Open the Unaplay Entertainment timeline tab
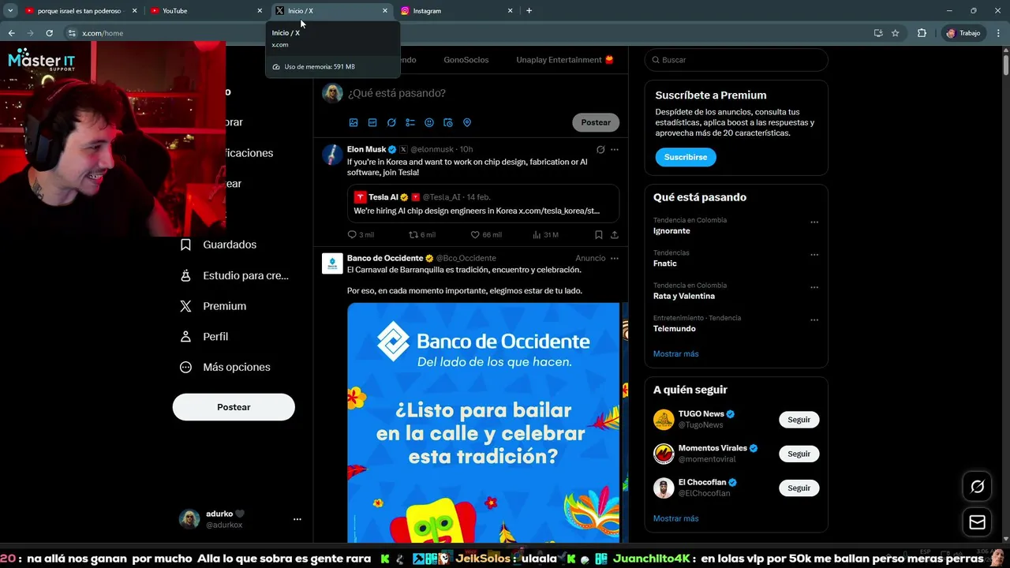 [x=565, y=60]
